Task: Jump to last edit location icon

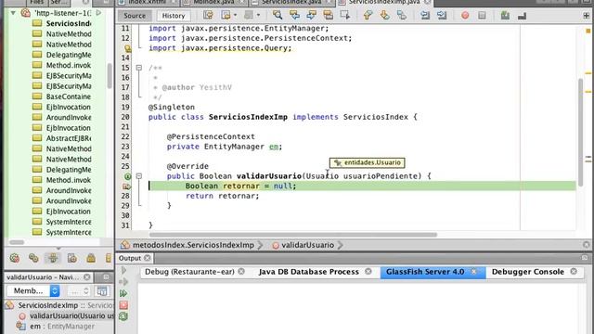Action: point(208,15)
